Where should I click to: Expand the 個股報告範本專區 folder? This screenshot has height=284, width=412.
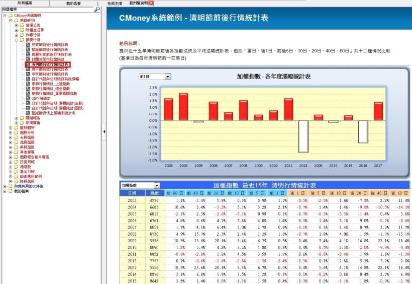(x=11, y=157)
